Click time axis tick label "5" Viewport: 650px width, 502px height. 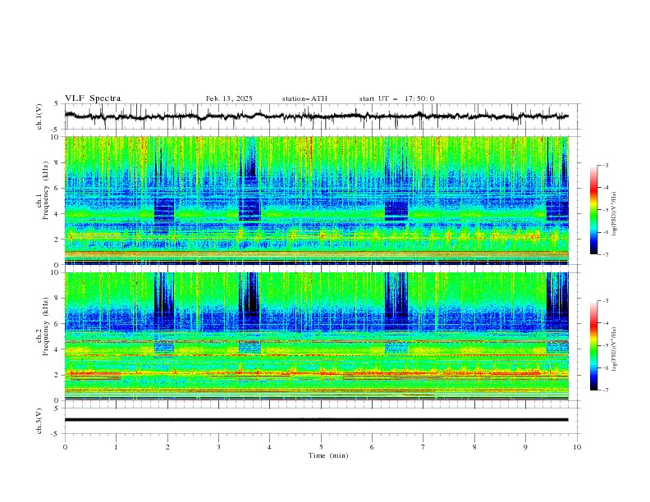pos(321,447)
